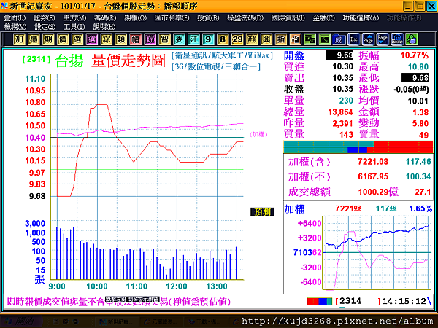Click the 額 toolbar icon
This screenshot has width=438, height=328.
coord(252,39)
